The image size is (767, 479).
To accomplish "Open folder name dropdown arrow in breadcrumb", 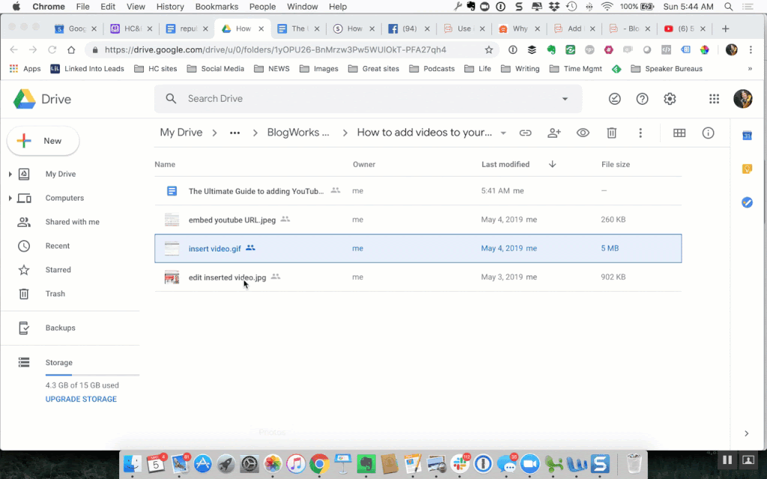I will point(503,133).
